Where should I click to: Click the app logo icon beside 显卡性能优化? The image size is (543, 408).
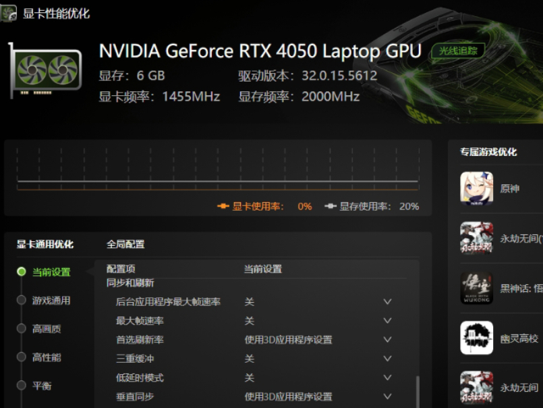[8, 14]
